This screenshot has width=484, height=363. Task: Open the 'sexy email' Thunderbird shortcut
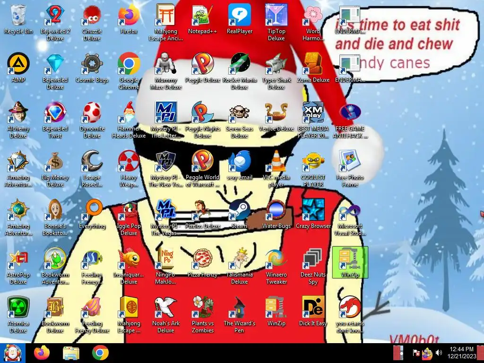pyautogui.click(x=240, y=165)
